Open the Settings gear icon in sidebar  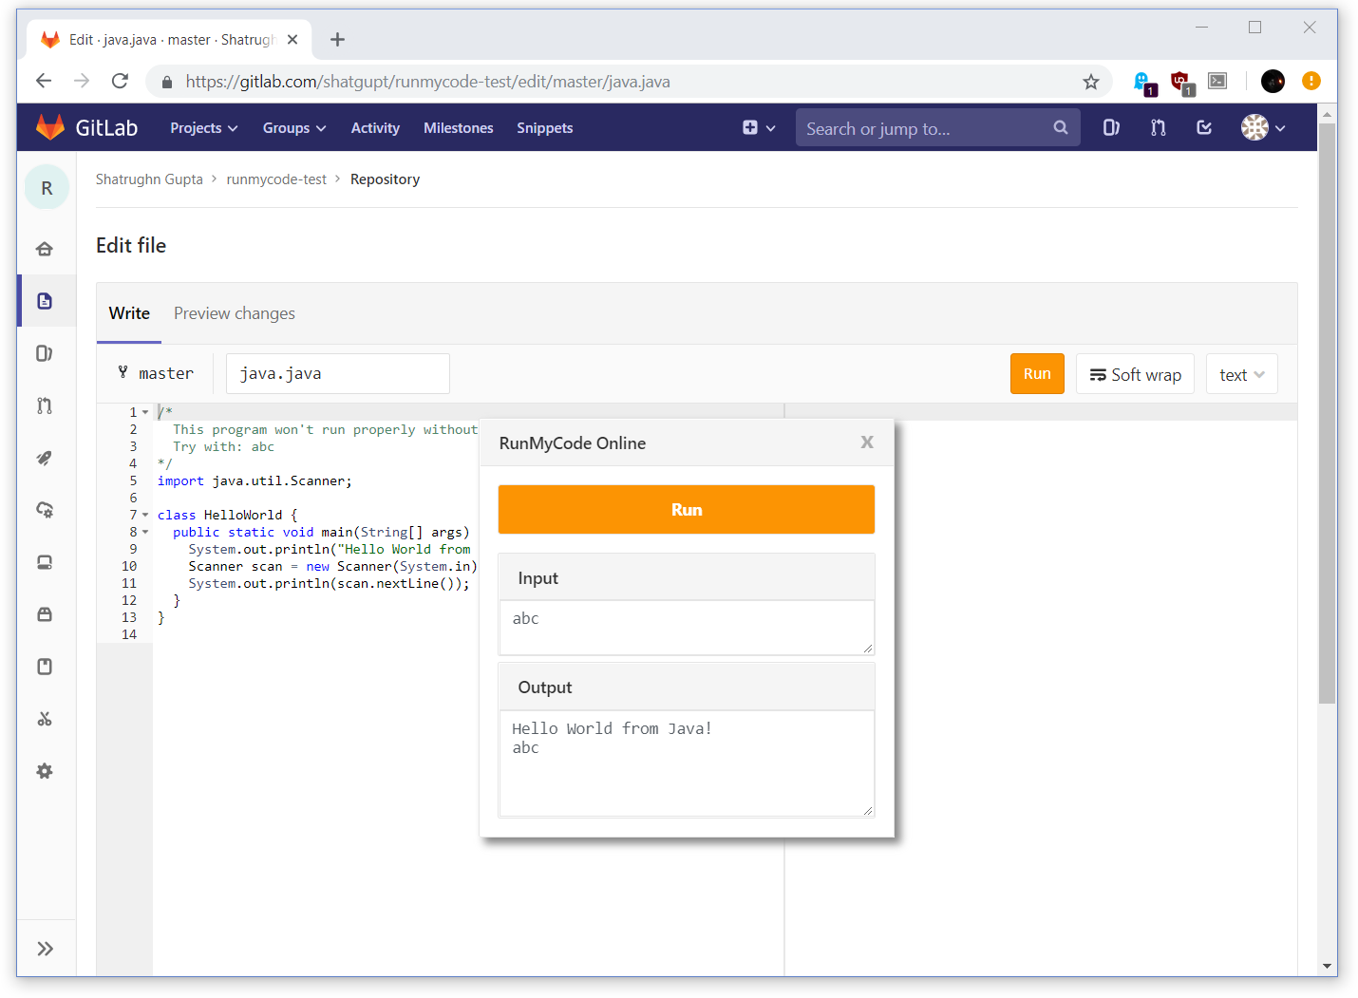click(x=45, y=771)
